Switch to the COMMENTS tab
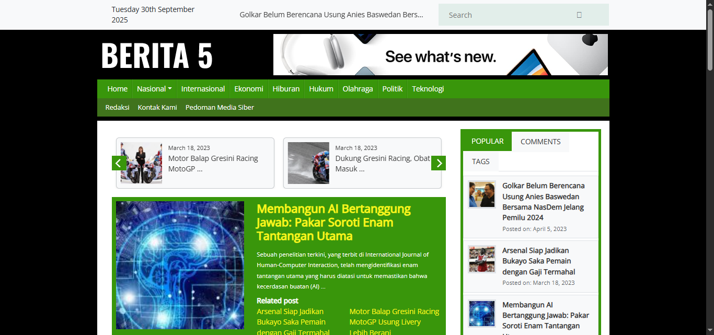Image resolution: width=714 pixels, height=335 pixels. point(540,142)
